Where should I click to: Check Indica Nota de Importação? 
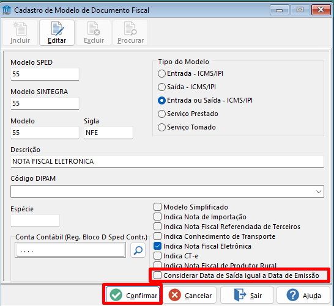click(x=157, y=216)
